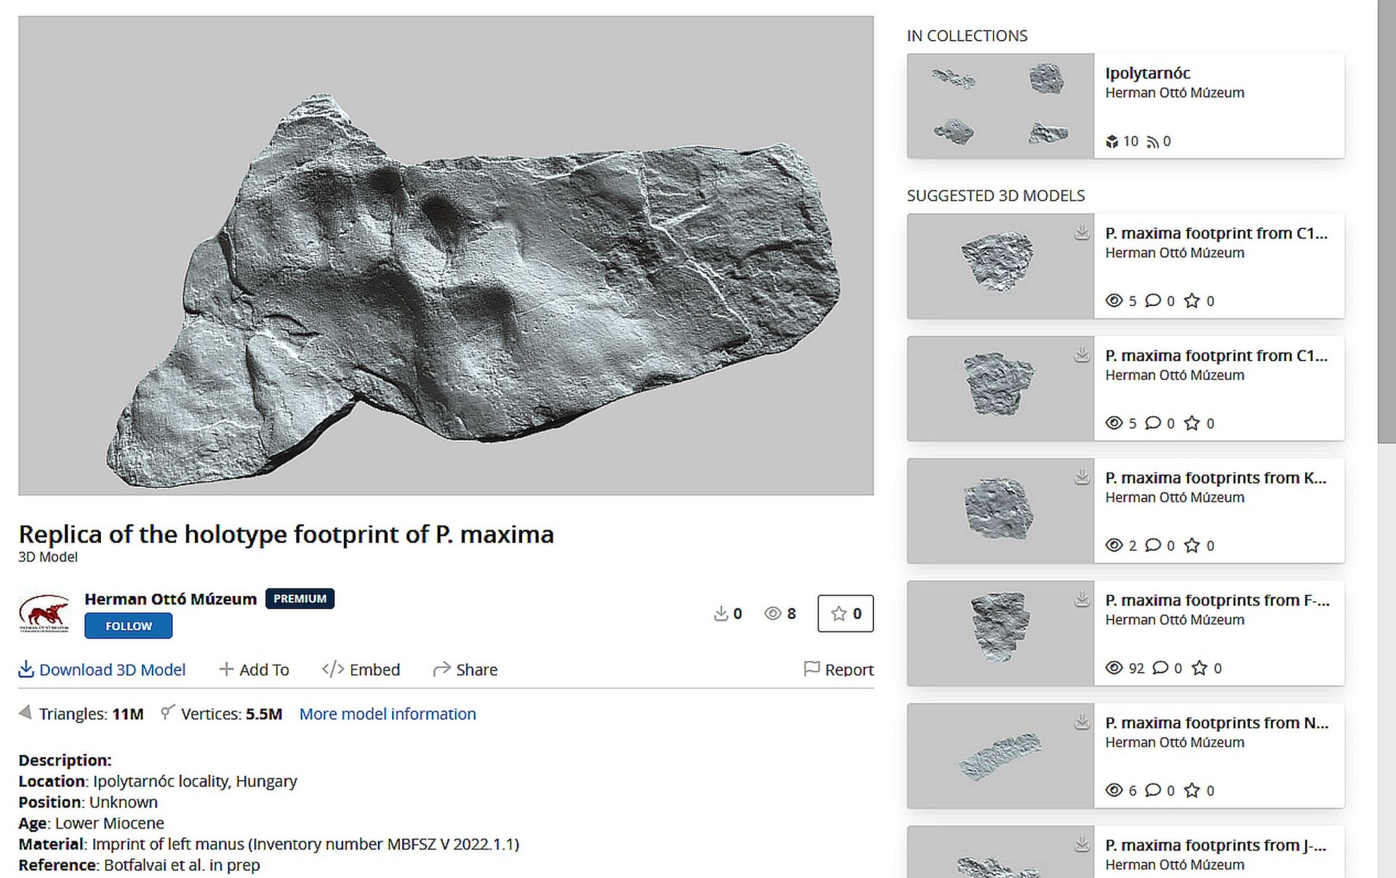
Task: Click the 'SUGGESTED 3D MODELS' heading
Action: [x=995, y=196]
